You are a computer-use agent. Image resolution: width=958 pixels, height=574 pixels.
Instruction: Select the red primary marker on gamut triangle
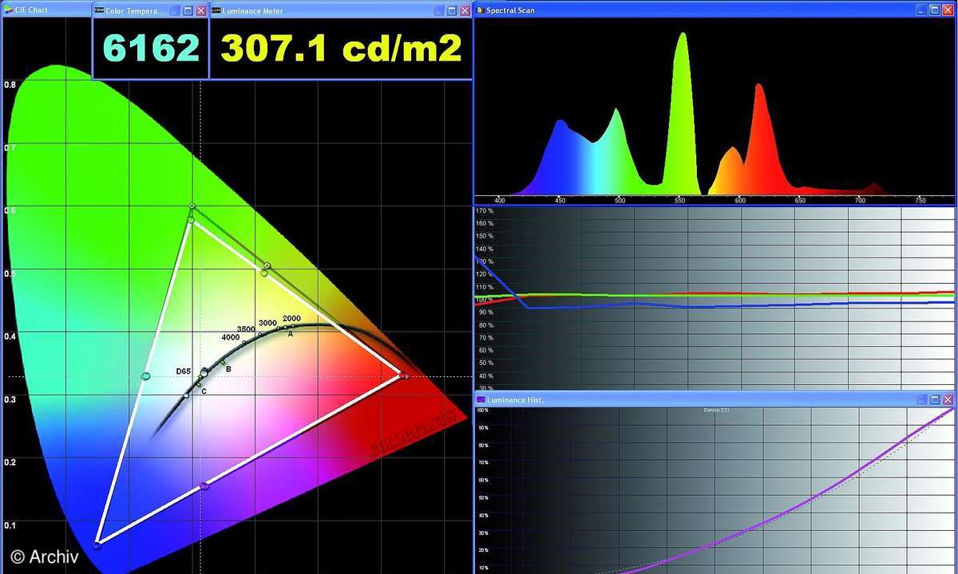tap(403, 375)
